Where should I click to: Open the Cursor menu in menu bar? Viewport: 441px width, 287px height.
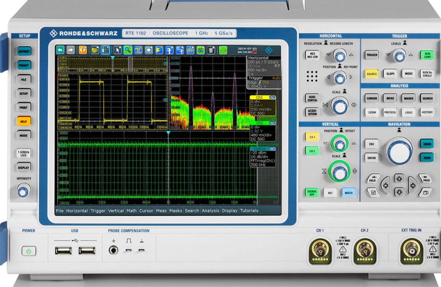pyautogui.click(x=146, y=211)
